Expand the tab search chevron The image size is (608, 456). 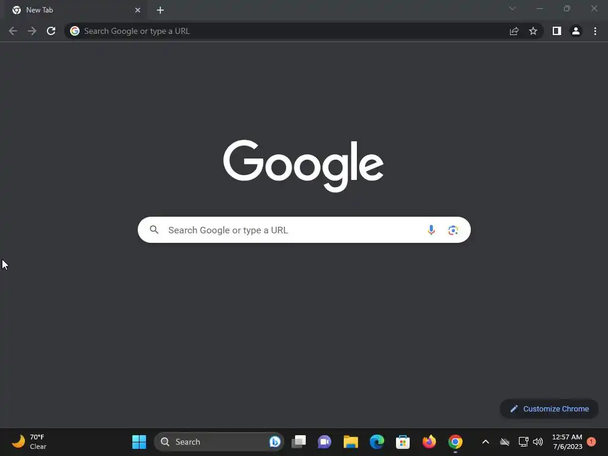(512, 8)
